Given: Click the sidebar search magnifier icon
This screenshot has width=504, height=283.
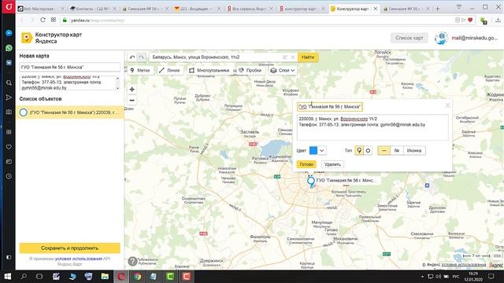Looking at the screenshot, I should click(x=9, y=83).
